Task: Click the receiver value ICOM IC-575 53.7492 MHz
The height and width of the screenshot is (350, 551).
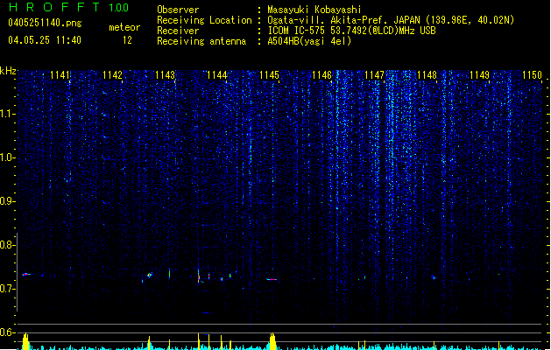Action: [x=351, y=31]
